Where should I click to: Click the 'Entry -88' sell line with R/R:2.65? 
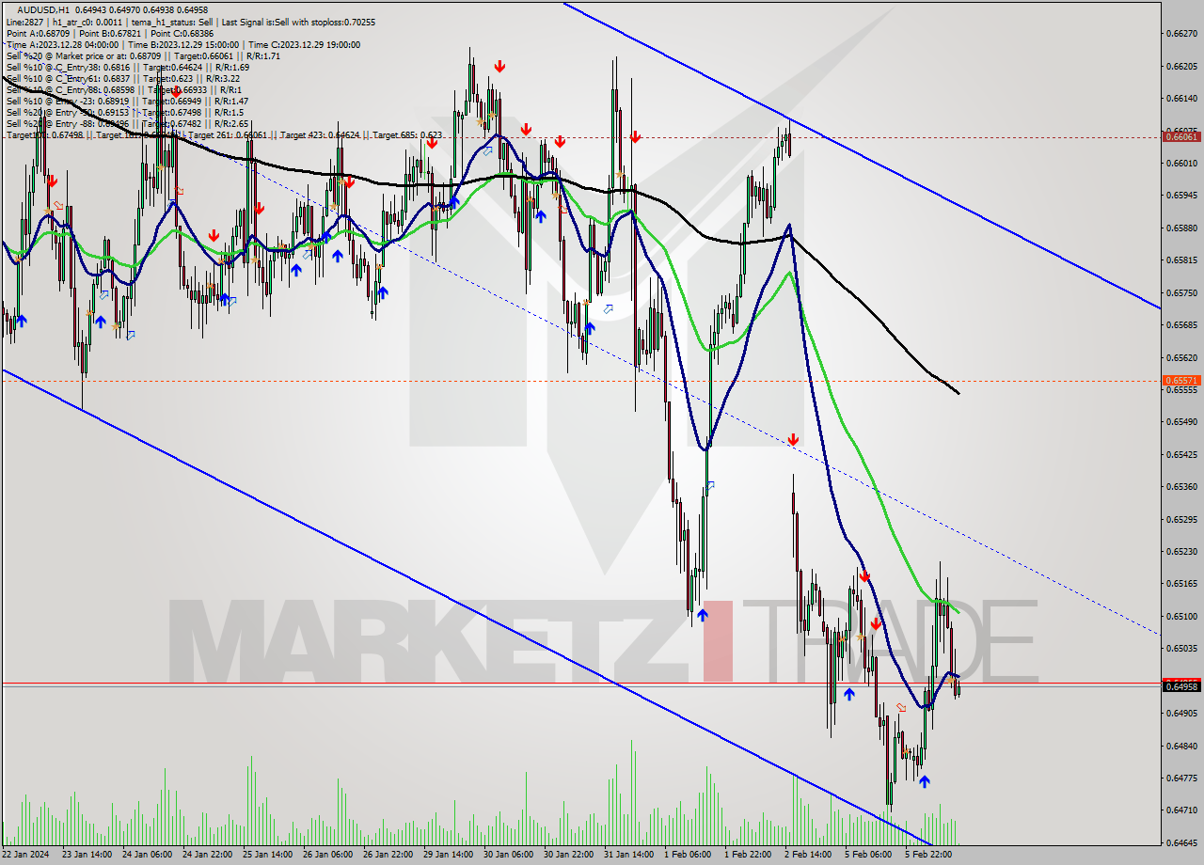point(127,123)
